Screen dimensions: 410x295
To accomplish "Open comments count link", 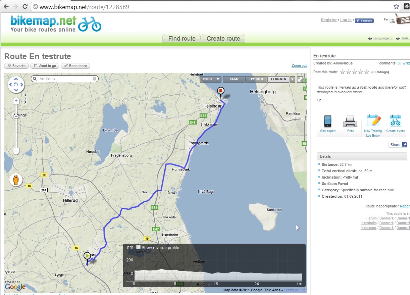I will 399,63.
